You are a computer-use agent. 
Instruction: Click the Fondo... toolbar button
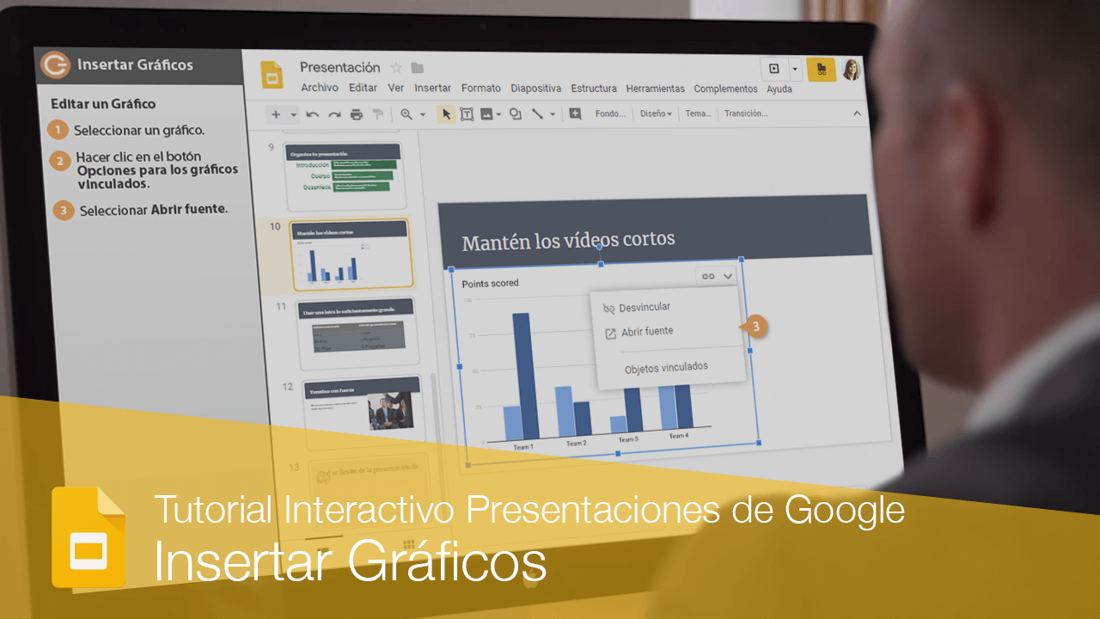610,113
